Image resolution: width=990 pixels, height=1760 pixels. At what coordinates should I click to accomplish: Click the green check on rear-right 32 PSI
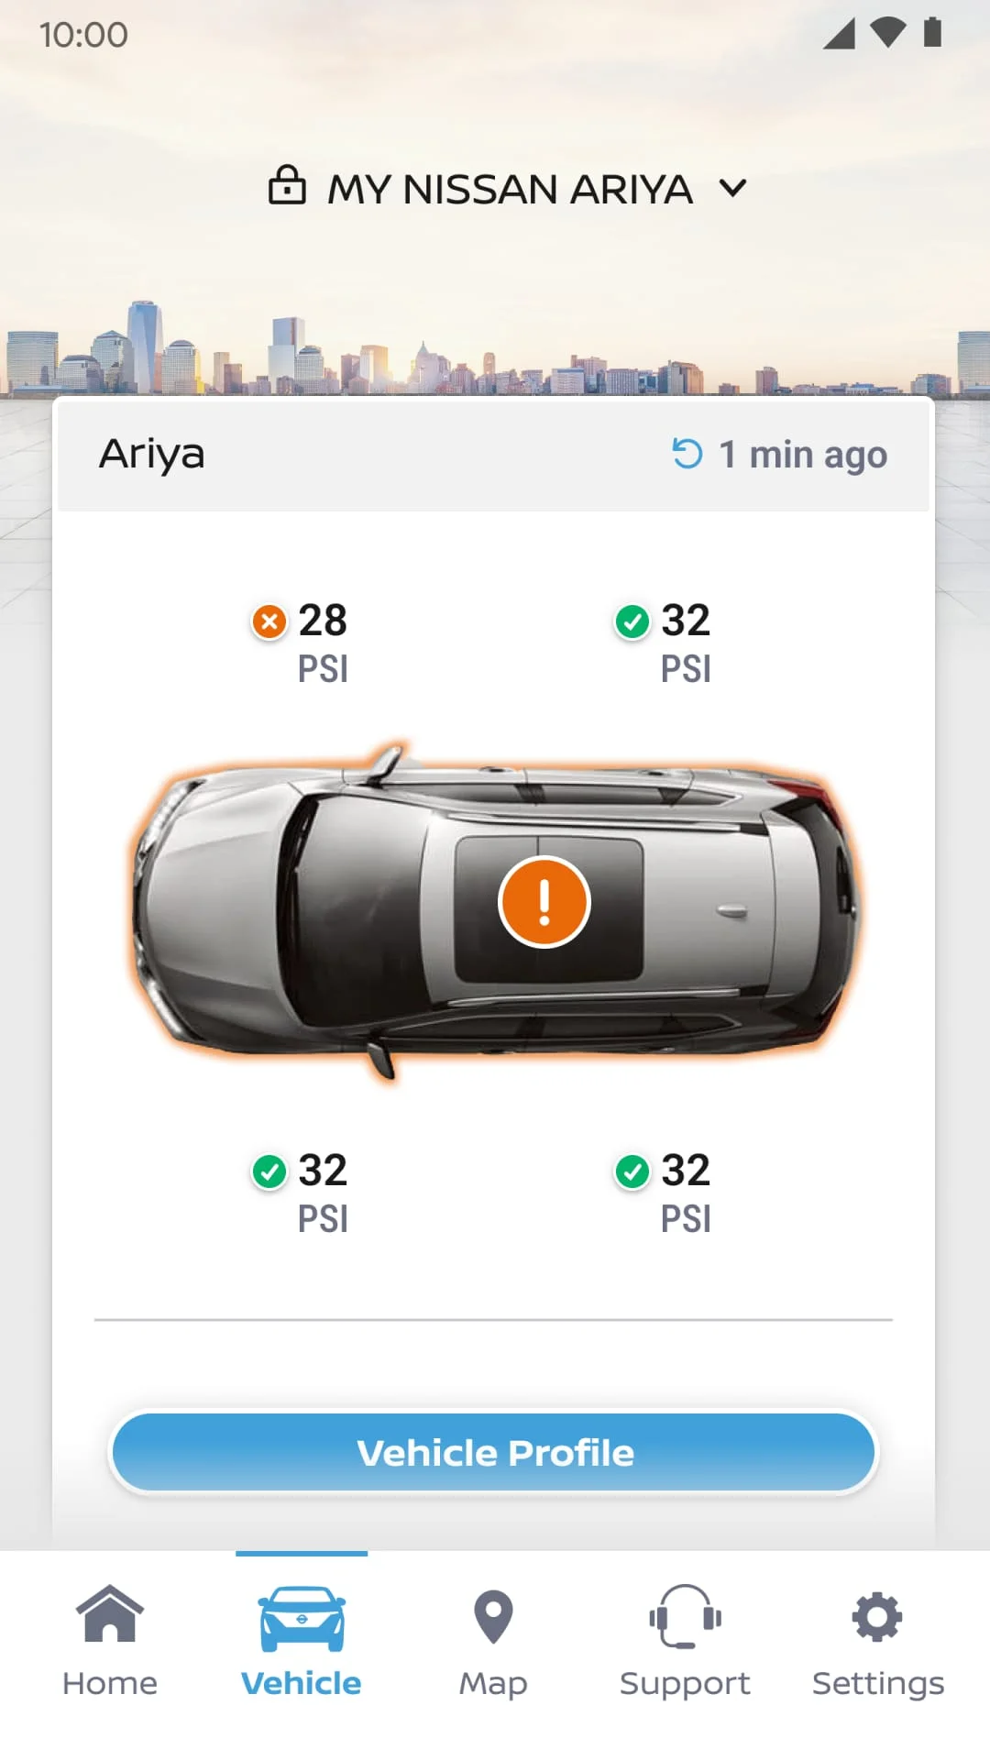634,1171
